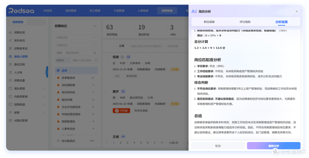Click the 内推荐管理 folder icon
The image size is (309, 158).
tap(11, 96)
